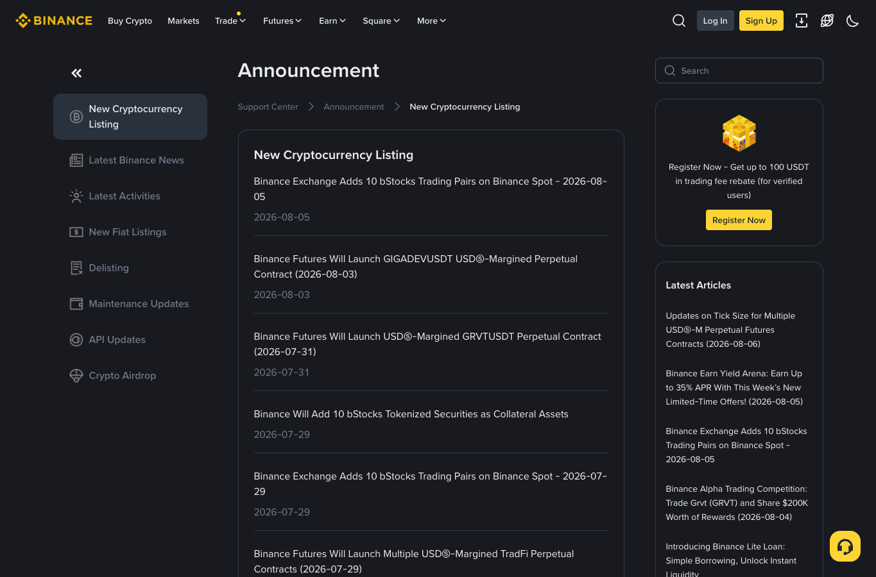Viewport: 876px width, 577px height.
Task: Open Binance Alpha Trading Competition article
Action: pos(737,503)
